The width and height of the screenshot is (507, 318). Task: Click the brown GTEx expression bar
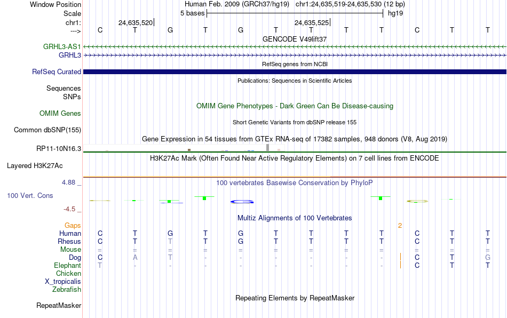pyautogui.click(x=189, y=150)
